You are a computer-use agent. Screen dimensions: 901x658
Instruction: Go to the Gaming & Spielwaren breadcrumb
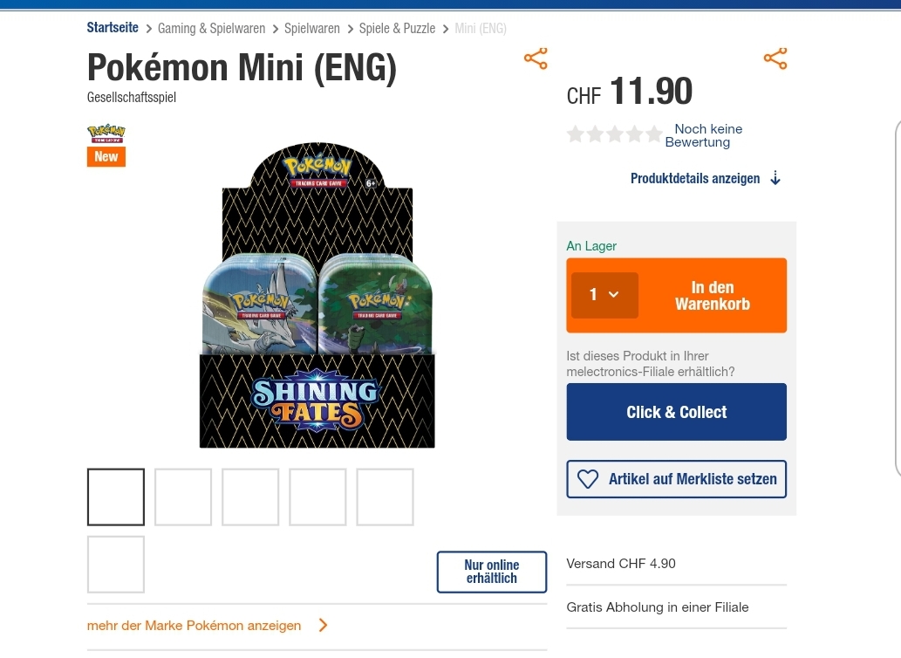pos(211,29)
